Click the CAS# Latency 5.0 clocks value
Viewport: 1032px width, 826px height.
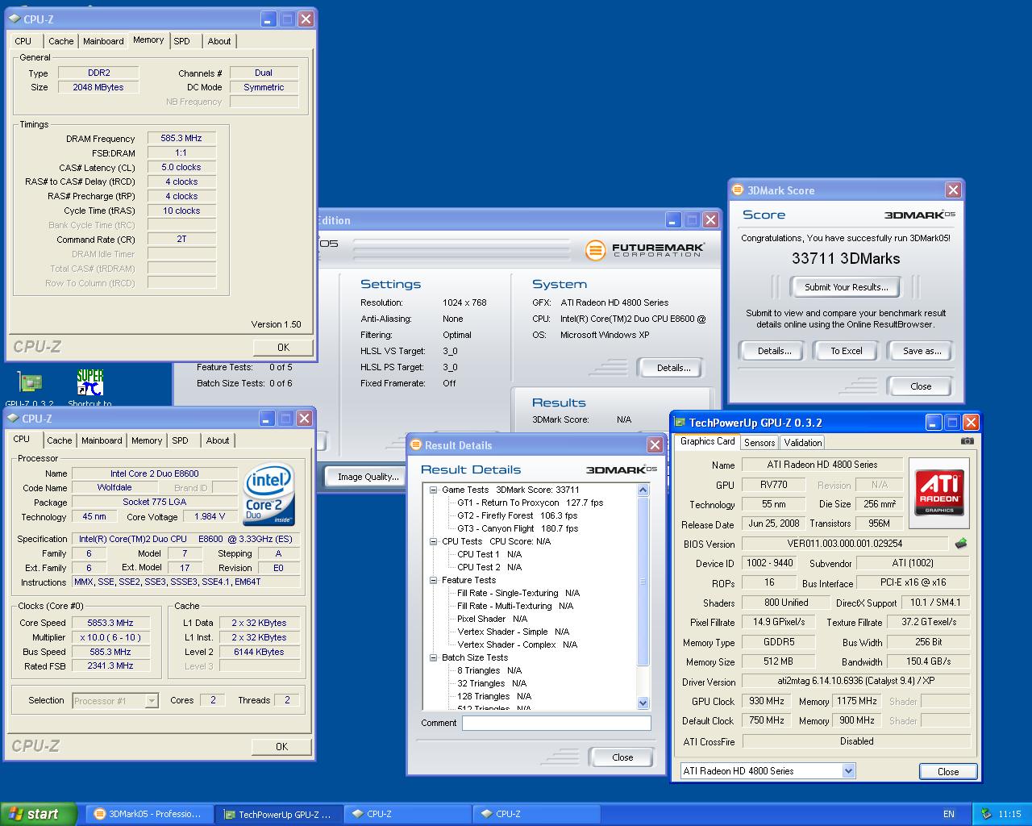181,168
